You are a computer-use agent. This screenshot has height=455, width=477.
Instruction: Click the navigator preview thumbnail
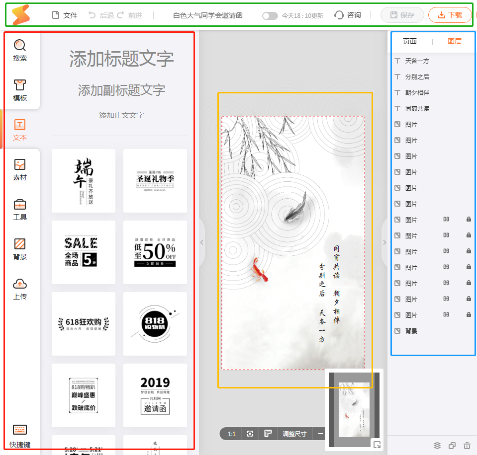click(x=354, y=409)
